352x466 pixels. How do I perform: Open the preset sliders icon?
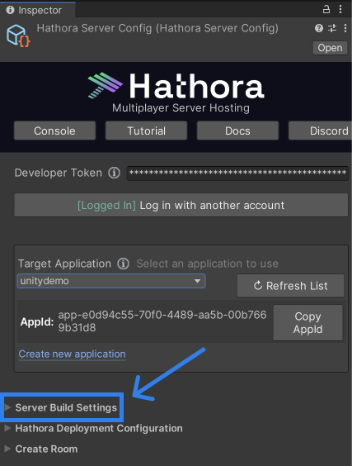332,28
